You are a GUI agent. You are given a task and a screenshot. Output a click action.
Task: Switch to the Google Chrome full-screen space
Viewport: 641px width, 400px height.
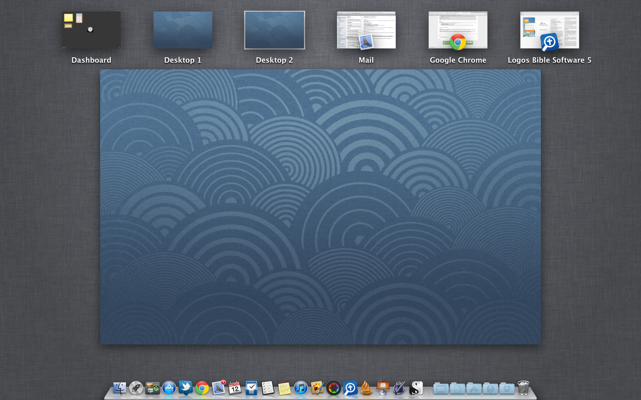coord(458,30)
